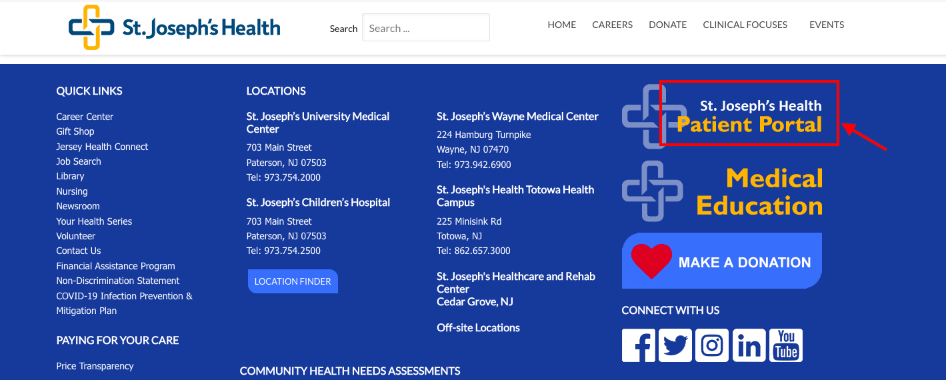The width and height of the screenshot is (946, 380).
Task: Open the Instagram social icon
Action: [x=712, y=345]
